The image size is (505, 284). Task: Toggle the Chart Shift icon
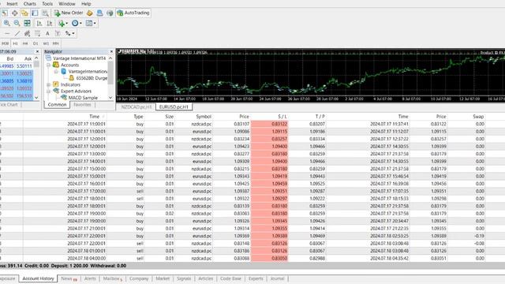[49, 23]
